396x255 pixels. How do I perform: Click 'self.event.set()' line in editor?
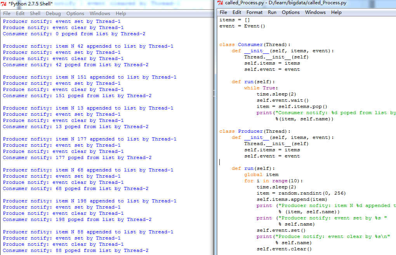coord(281,230)
